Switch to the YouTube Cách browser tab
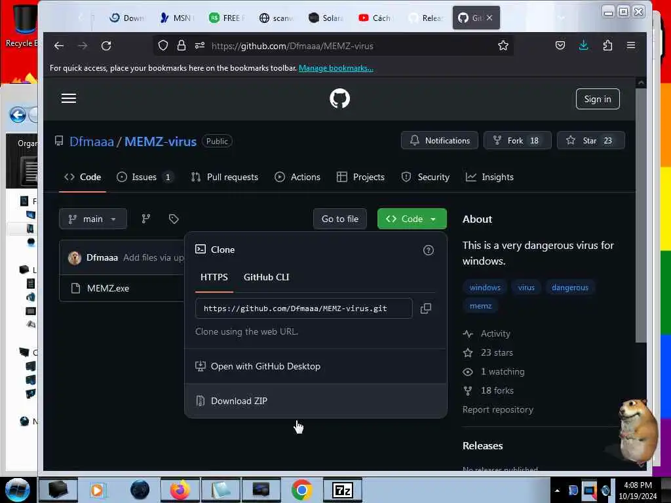The height and width of the screenshot is (503, 671). (x=375, y=18)
